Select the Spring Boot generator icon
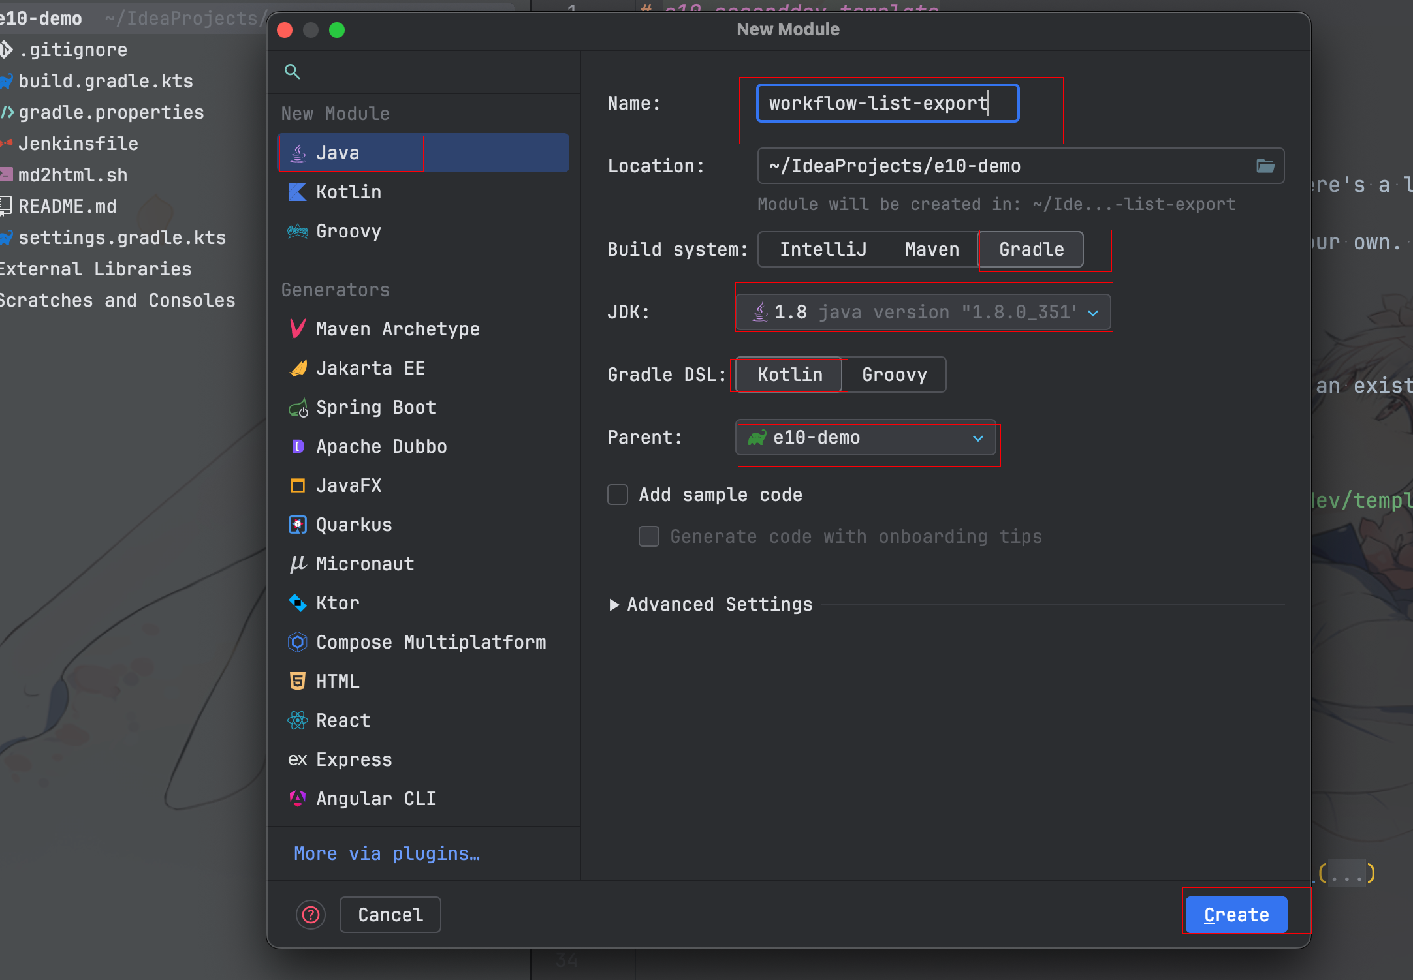 point(298,408)
